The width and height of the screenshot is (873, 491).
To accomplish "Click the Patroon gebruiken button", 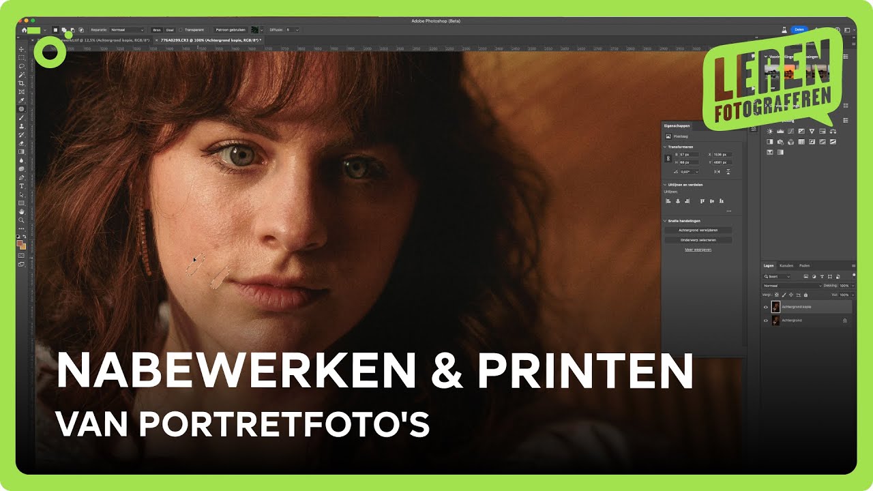I will [x=231, y=30].
